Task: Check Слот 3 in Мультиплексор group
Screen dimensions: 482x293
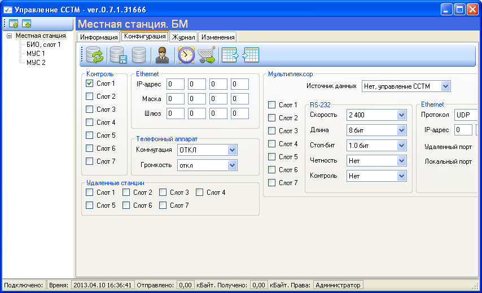Action: click(x=271, y=130)
